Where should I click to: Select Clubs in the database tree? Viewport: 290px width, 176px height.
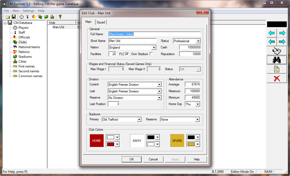coord(23,42)
